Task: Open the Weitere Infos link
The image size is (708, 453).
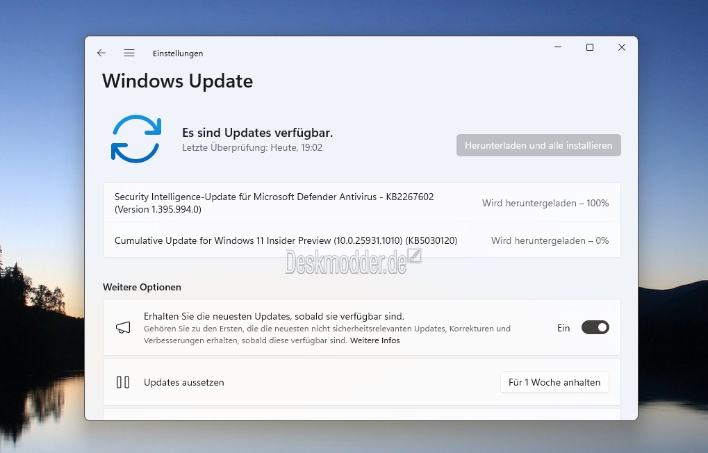Action: [374, 340]
